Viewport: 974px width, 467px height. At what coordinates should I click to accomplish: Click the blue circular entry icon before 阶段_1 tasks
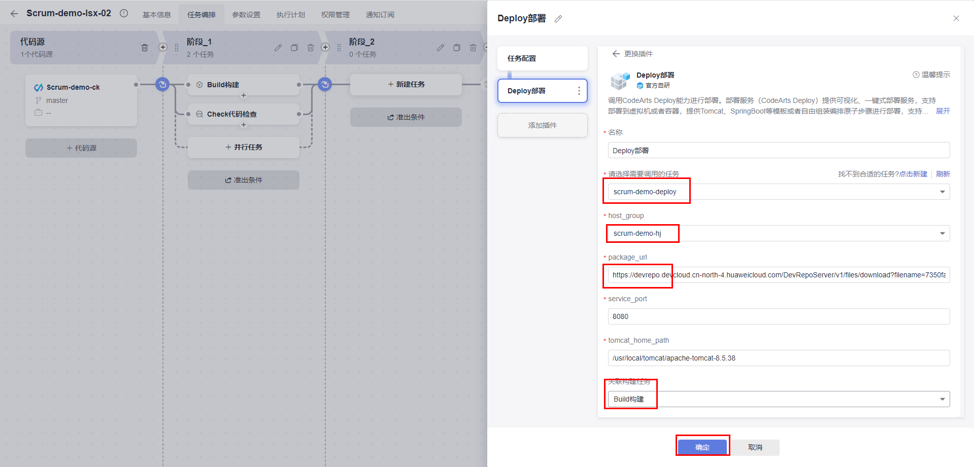(x=162, y=84)
